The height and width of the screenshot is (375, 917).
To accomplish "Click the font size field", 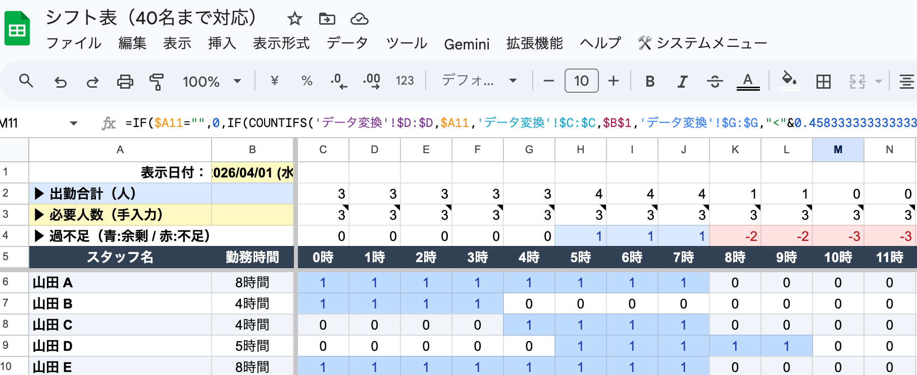I will [581, 81].
